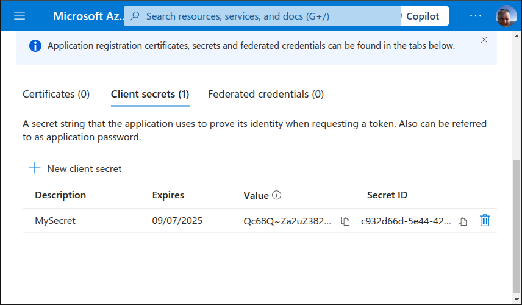
Task: Click New client secret
Action: click(84, 169)
